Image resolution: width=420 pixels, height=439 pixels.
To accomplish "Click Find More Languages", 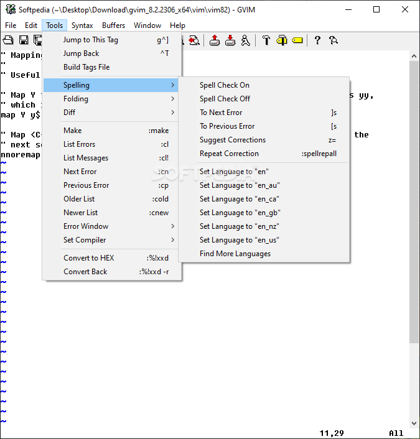I will point(264,254).
